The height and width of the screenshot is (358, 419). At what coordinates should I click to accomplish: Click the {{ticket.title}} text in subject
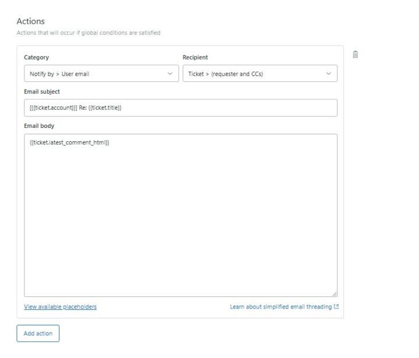tap(105, 108)
